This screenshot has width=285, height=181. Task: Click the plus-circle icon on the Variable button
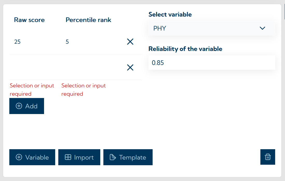(19, 157)
